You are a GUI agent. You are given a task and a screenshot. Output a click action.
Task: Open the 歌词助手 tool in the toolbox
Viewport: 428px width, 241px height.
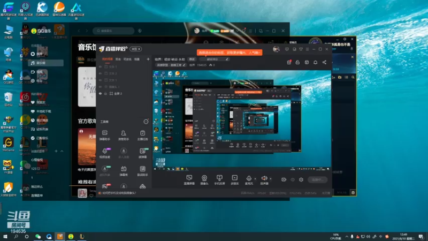tap(142, 171)
